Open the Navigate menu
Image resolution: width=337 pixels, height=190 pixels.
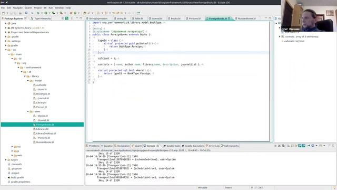[x=17, y=8]
